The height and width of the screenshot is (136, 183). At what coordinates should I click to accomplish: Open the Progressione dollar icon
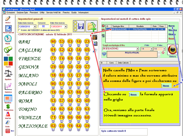8,106
